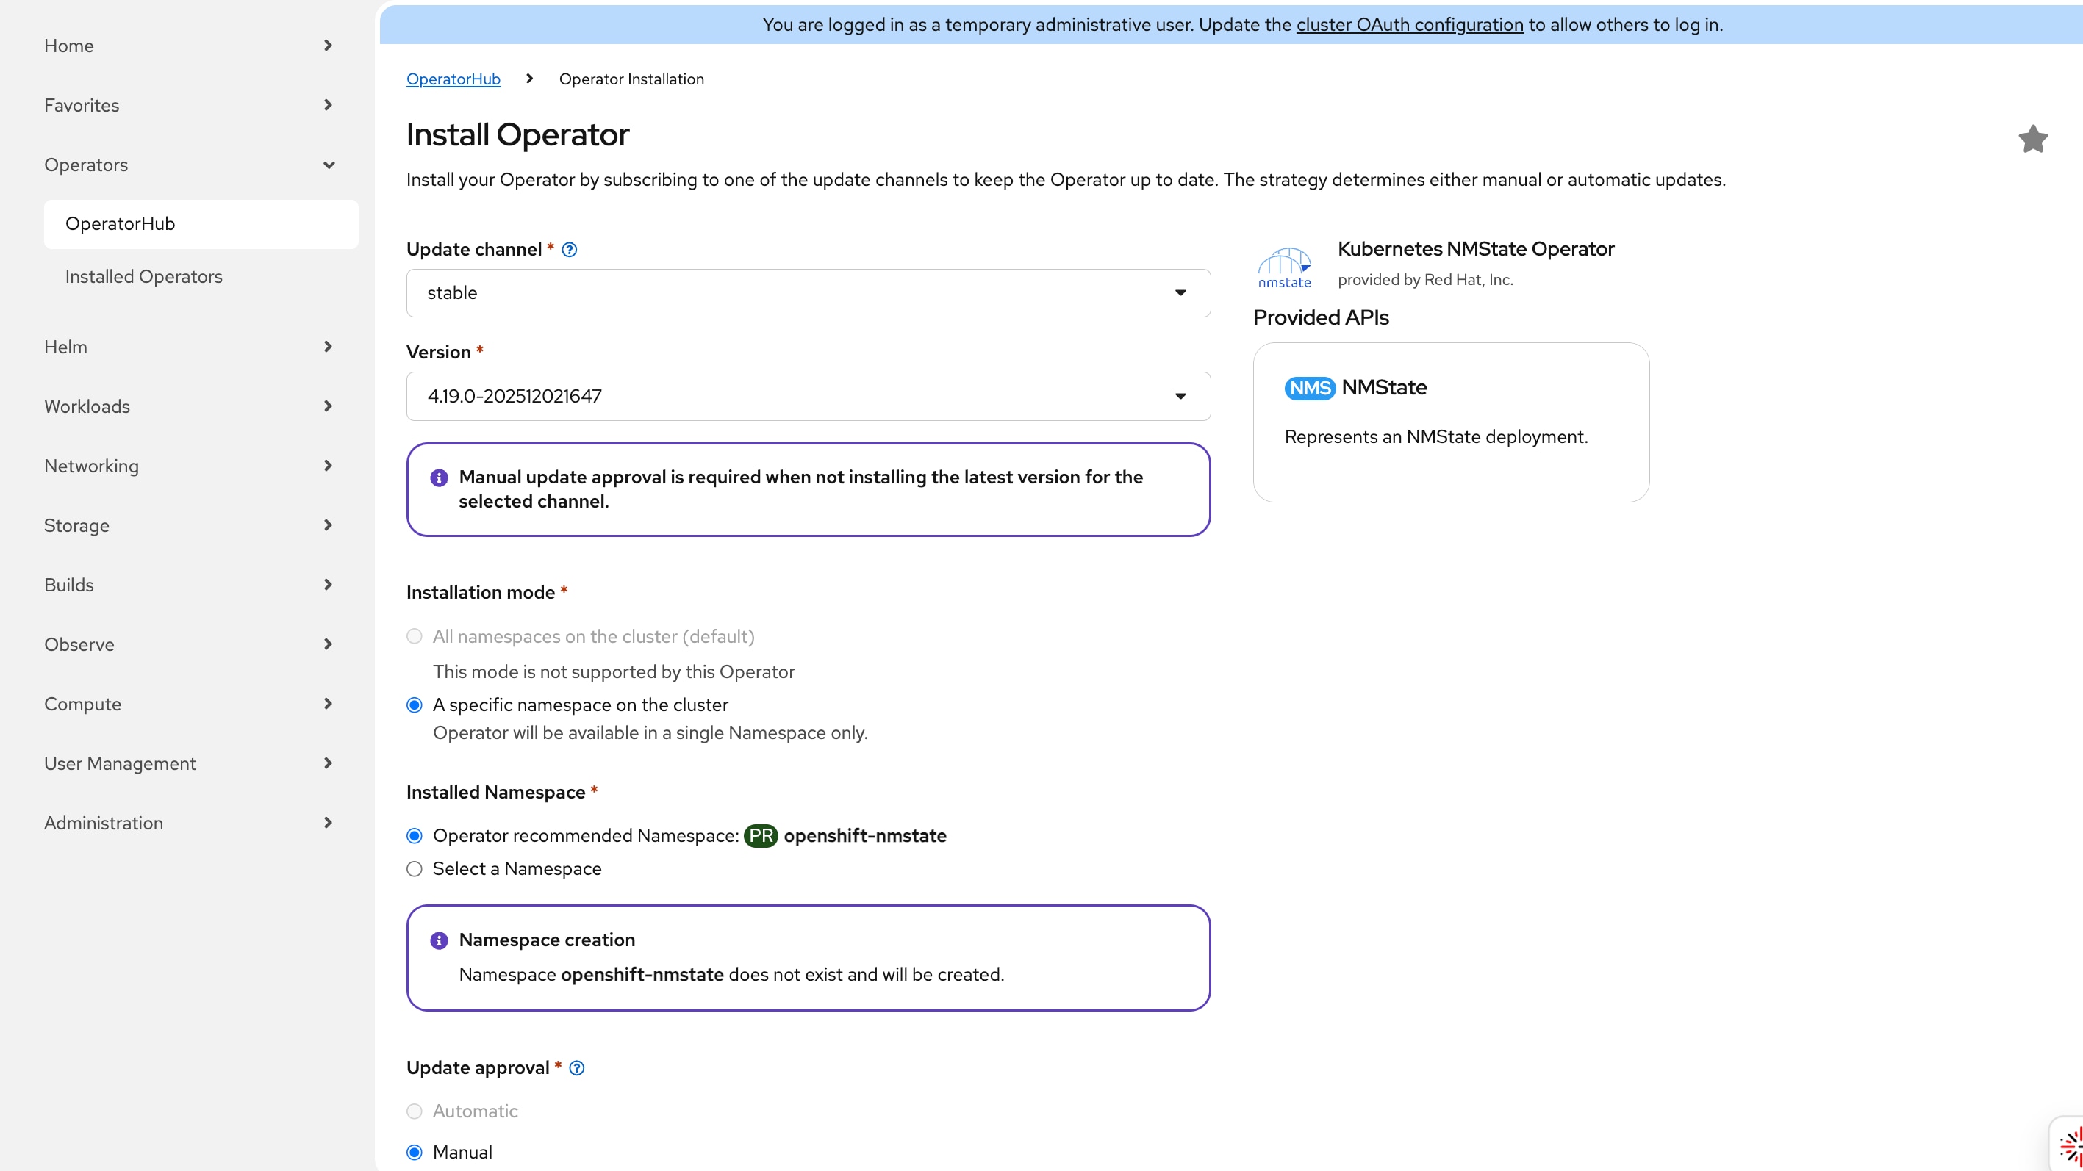Open the red help widget icon
The width and height of the screenshot is (2083, 1171).
tap(2070, 1147)
